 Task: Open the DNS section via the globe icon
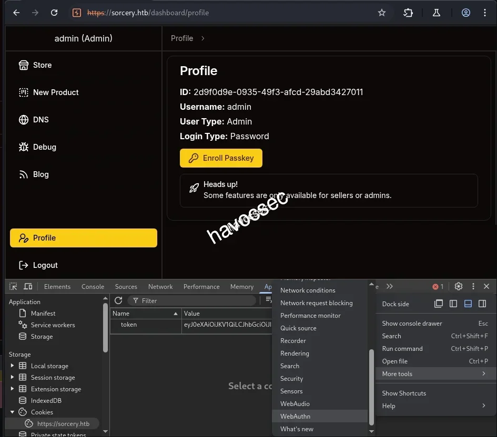pyautogui.click(x=24, y=119)
